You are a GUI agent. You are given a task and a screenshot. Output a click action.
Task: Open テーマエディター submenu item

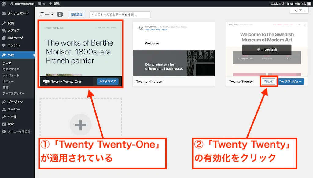[14, 93]
